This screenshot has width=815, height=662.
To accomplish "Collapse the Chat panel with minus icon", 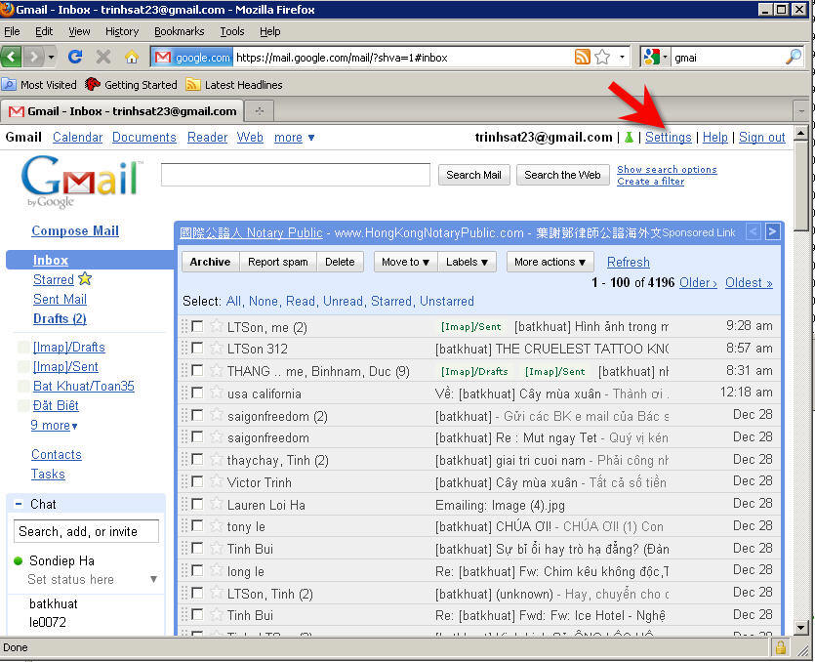I will click(x=19, y=504).
